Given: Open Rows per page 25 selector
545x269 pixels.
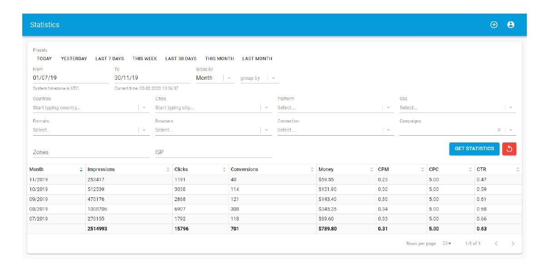Looking at the screenshot, I should tap(447, 243).
